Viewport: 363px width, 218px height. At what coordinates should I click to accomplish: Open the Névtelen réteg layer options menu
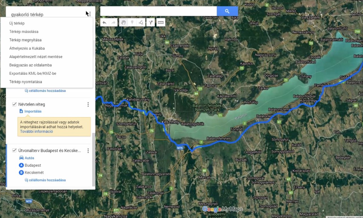[x=88, y=104]
